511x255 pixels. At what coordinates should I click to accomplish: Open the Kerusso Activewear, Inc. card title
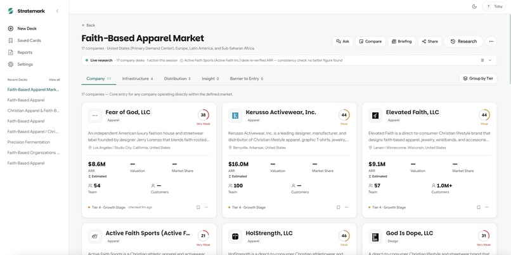tap(281, 112)
